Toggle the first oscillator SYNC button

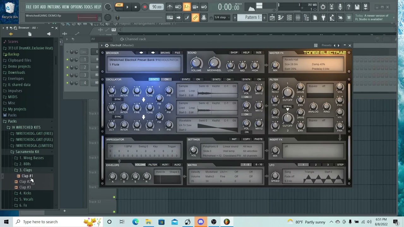click(118, 99)
